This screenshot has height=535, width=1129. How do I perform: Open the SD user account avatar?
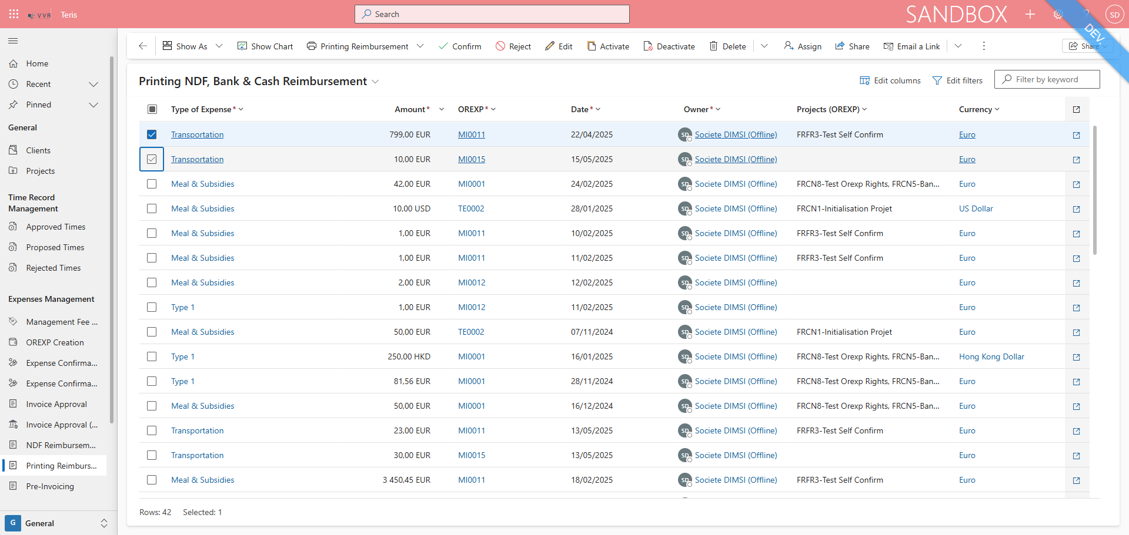(x=1114, y=14)
